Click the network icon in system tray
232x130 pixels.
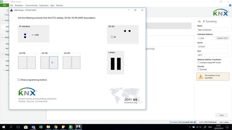pos(197,127)
